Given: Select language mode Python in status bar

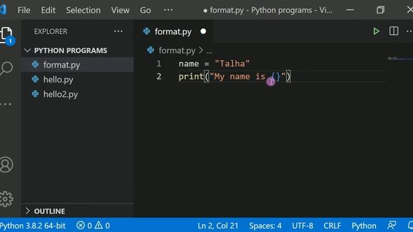Looking at the screenshot, I should [364, 226].
